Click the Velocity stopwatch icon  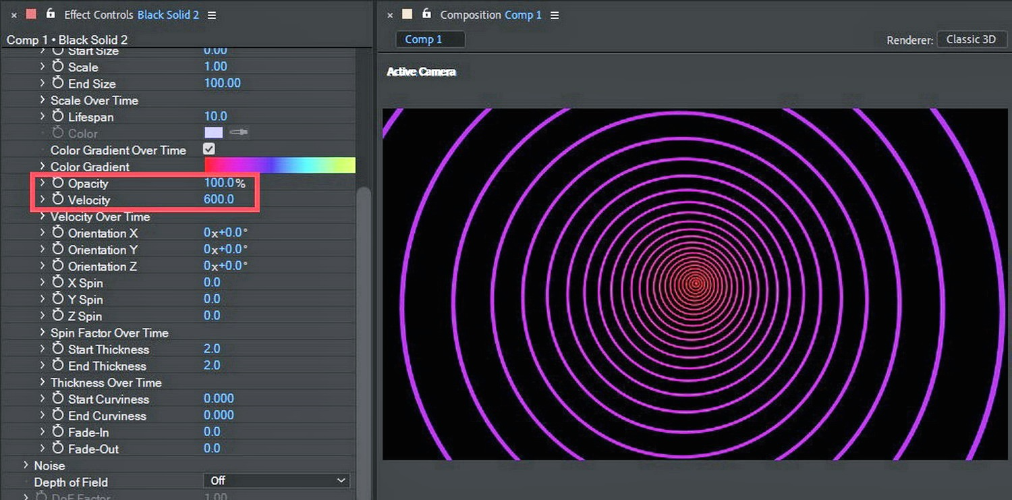[x=58, y=200]
